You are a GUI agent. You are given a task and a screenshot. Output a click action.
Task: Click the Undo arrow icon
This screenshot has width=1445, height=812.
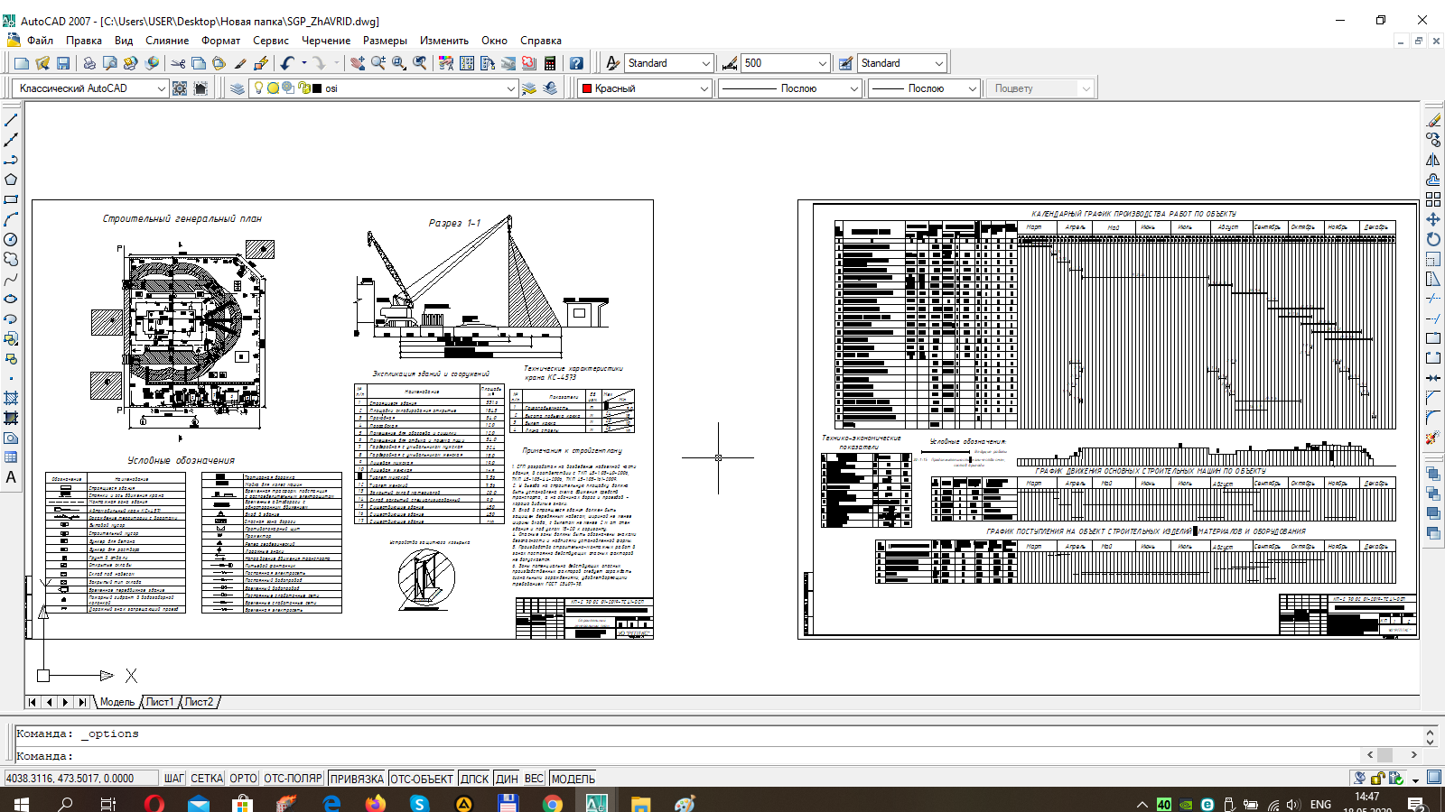click(x=287, y=63)
